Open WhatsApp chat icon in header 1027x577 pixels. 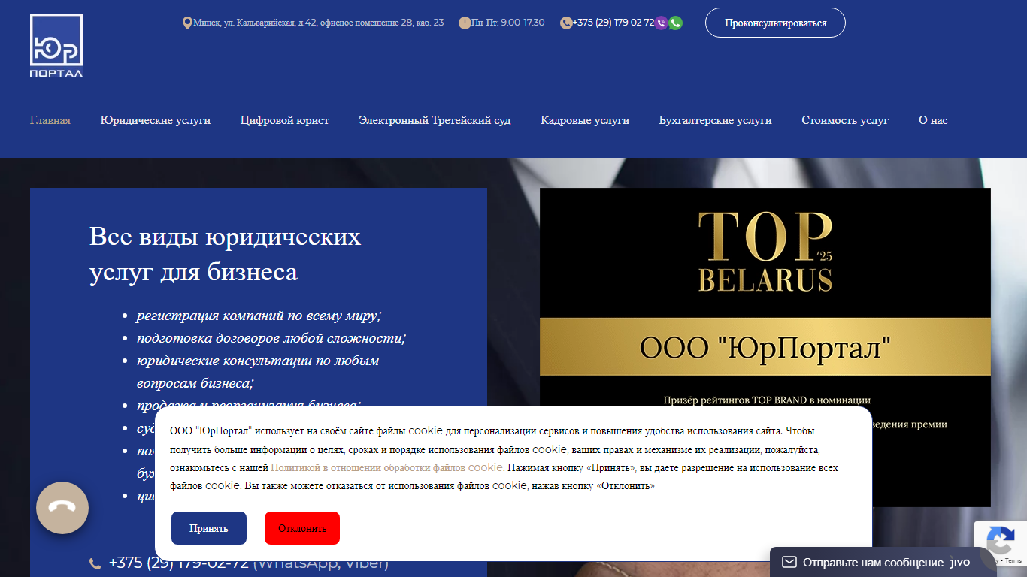(x=675, y=23)
